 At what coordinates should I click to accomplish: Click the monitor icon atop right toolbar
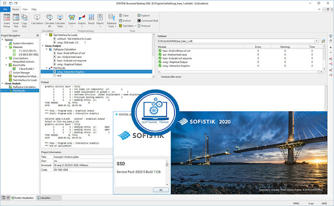[330, 36]
